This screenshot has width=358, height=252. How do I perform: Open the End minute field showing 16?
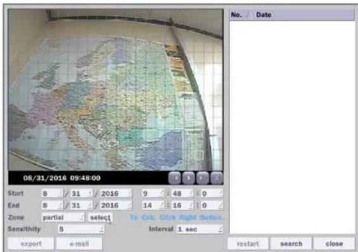tap(182, 205)
